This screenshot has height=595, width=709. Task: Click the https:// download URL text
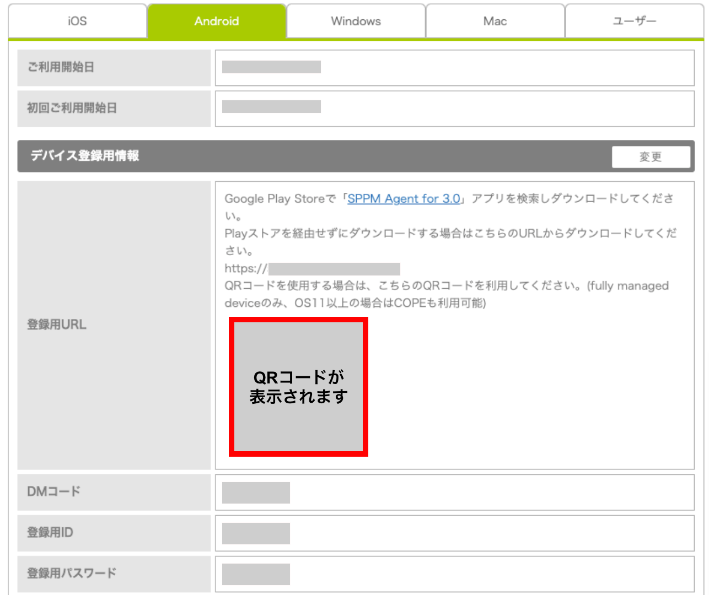coord(312,269)
